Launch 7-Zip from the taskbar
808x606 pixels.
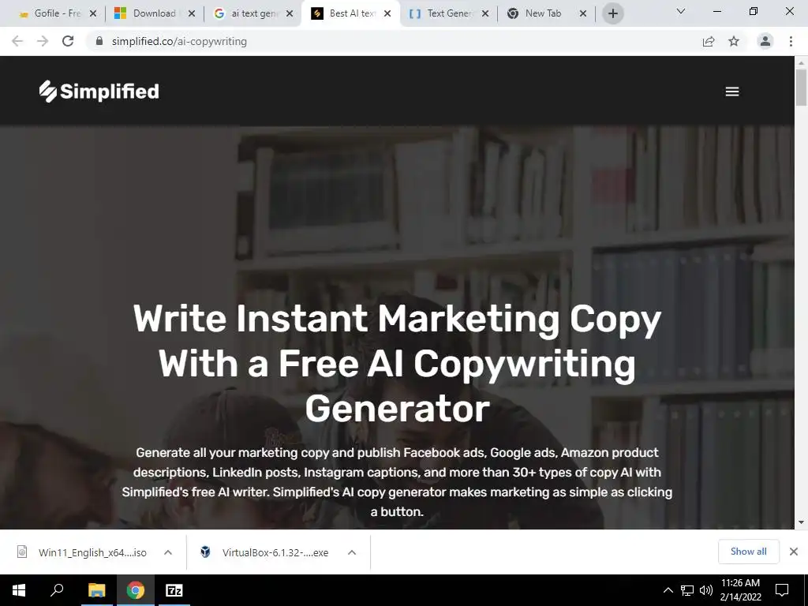coord(174,590)
